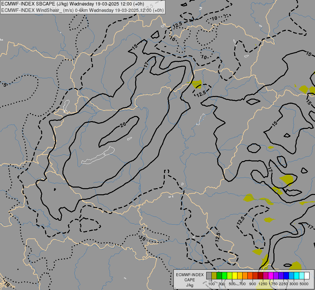Click the 100 value in the legend
The image size is (315, 290).
[x=211, y=284]
